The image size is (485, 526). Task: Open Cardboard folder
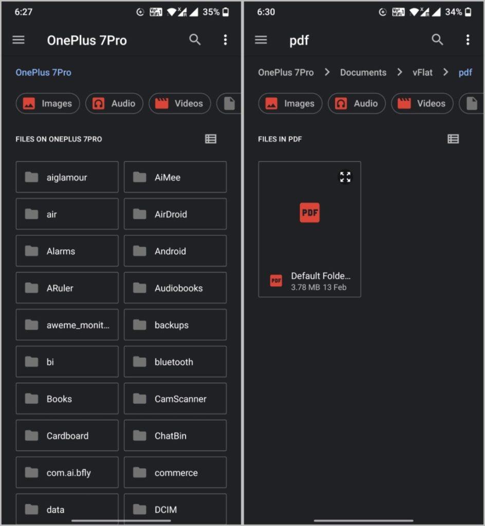point(67,436)
